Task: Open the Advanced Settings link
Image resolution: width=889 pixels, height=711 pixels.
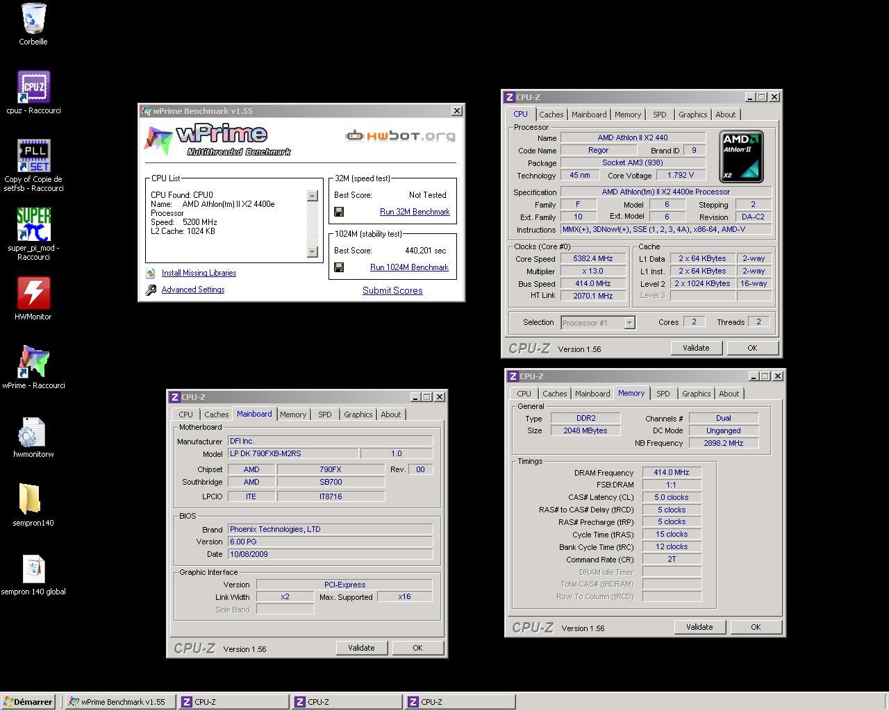Action: [x=193, y=290]
